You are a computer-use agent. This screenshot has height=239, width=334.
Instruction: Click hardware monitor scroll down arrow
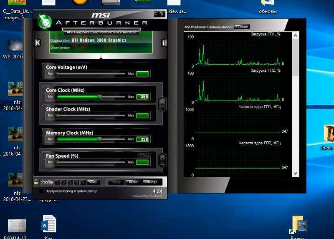[x=296, y=174]
